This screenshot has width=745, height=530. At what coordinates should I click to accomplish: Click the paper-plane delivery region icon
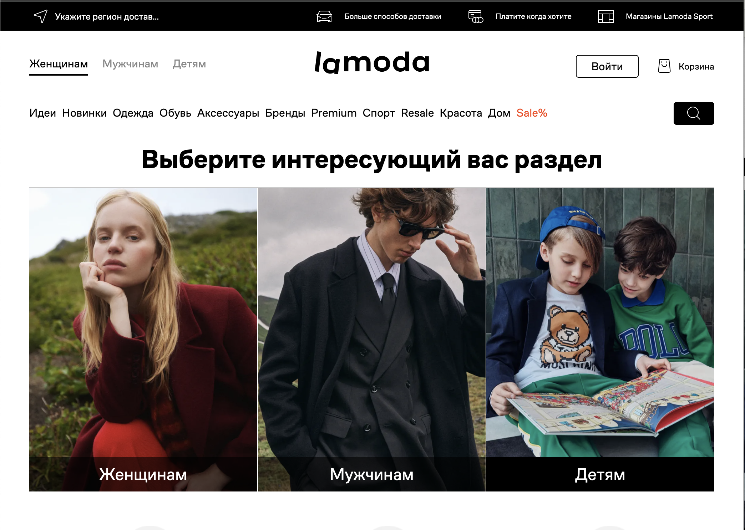click(41, 16)
